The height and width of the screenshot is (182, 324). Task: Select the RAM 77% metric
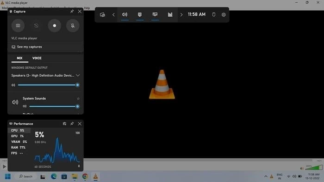pyautogui.click(x=19, y=147)
